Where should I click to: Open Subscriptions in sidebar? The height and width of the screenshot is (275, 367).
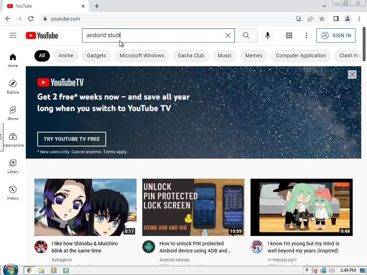click(13, 140)
